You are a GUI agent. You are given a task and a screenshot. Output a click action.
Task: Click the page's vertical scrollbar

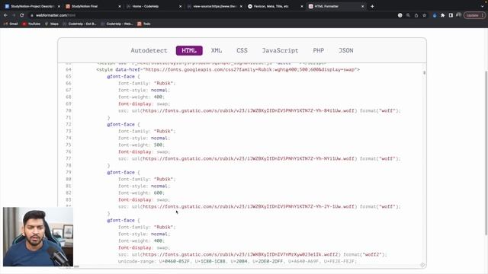pyautogui.click(x=486, y=152)
